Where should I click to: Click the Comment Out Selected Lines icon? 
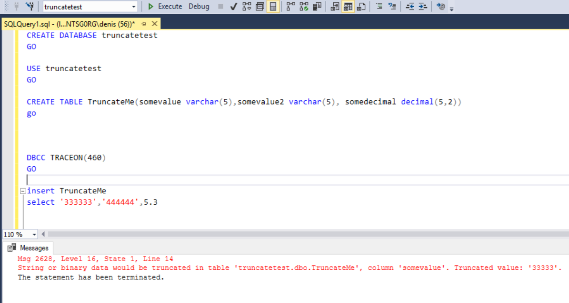click(379, 6)
